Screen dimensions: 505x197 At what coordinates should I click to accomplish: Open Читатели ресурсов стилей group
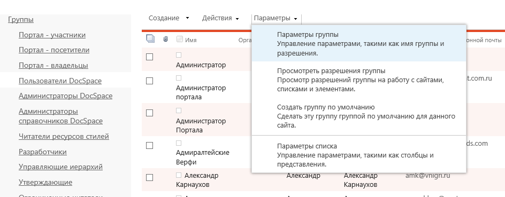click(64, 136)
